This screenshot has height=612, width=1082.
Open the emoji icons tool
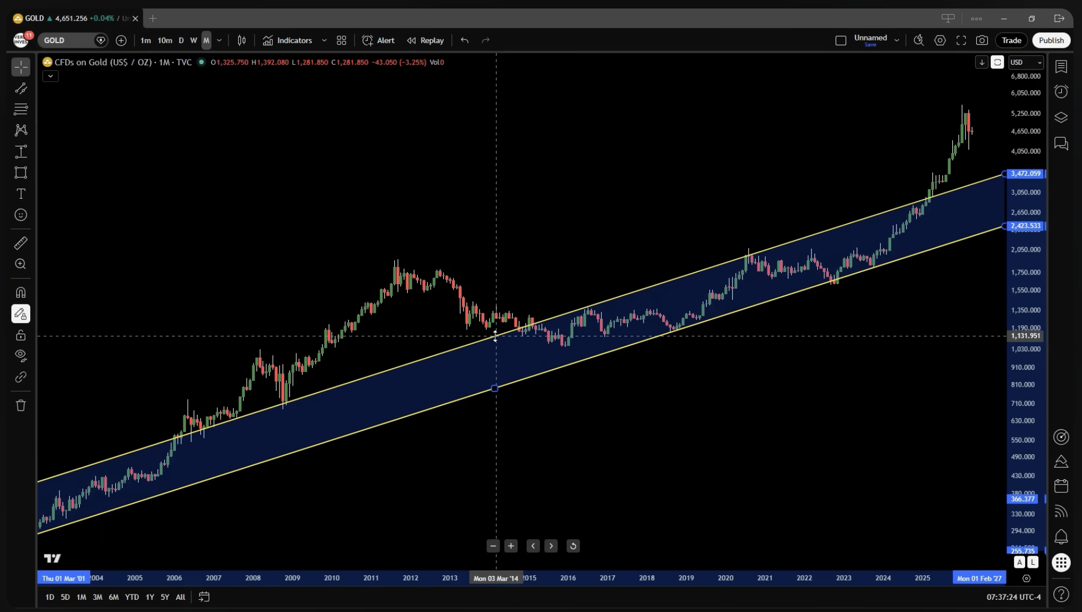click(21, 215)
